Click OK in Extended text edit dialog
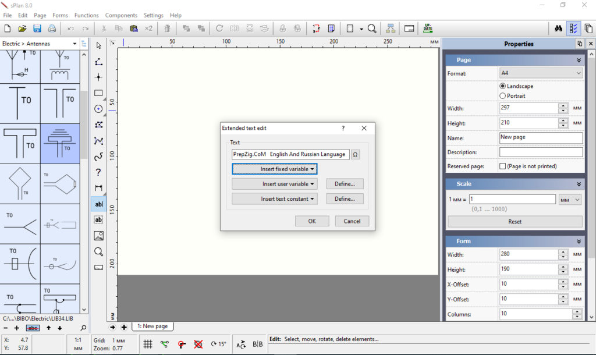 312,221
